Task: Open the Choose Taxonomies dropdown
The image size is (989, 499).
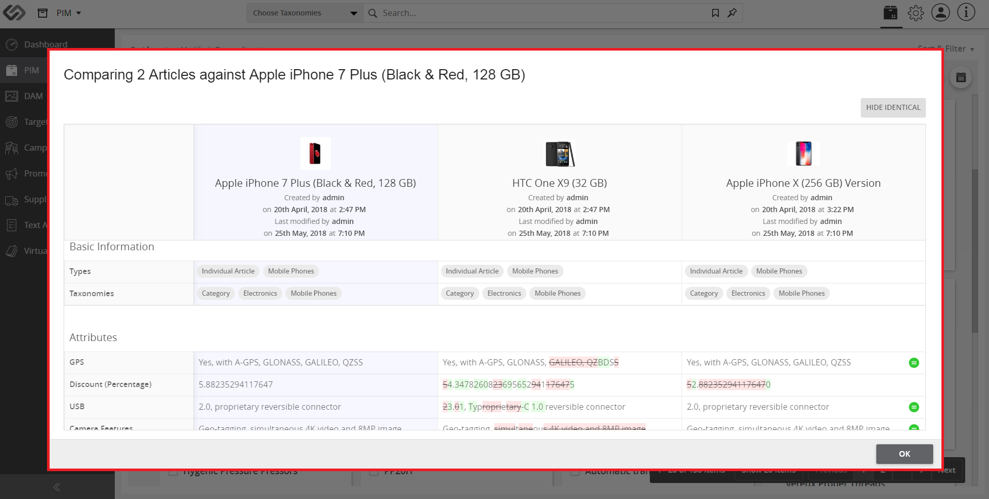Action: pyautogui.click(x=305, y=13)
